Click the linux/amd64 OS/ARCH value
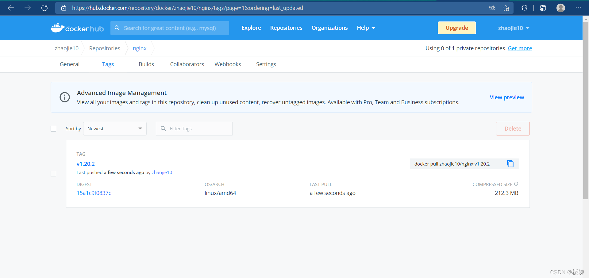The width and height of the screenshot is (589, 278). 220,193
